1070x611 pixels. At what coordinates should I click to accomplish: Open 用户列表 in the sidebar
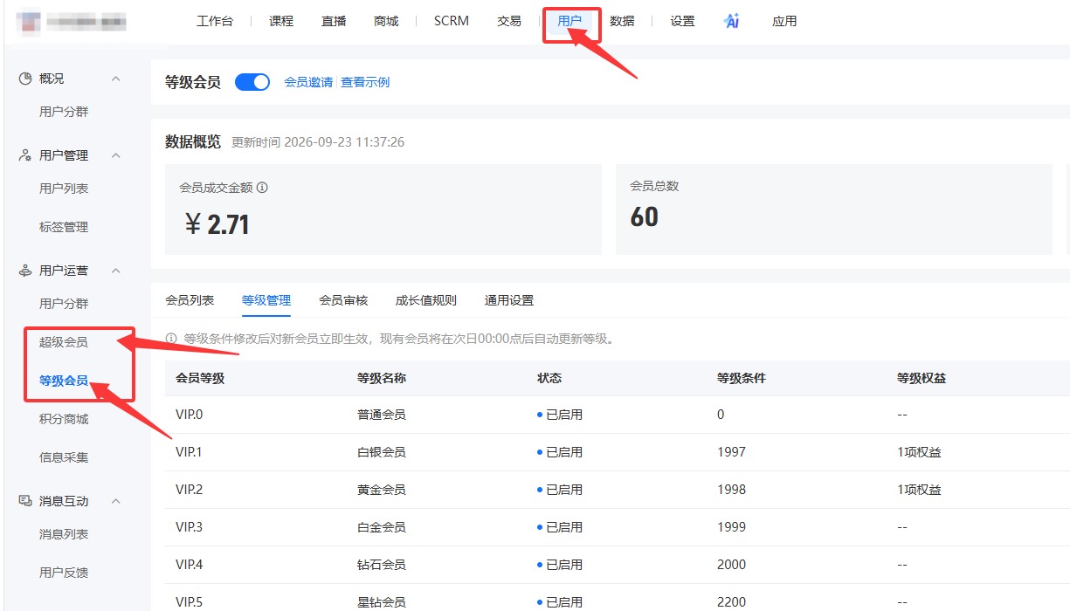click(64, 189)
